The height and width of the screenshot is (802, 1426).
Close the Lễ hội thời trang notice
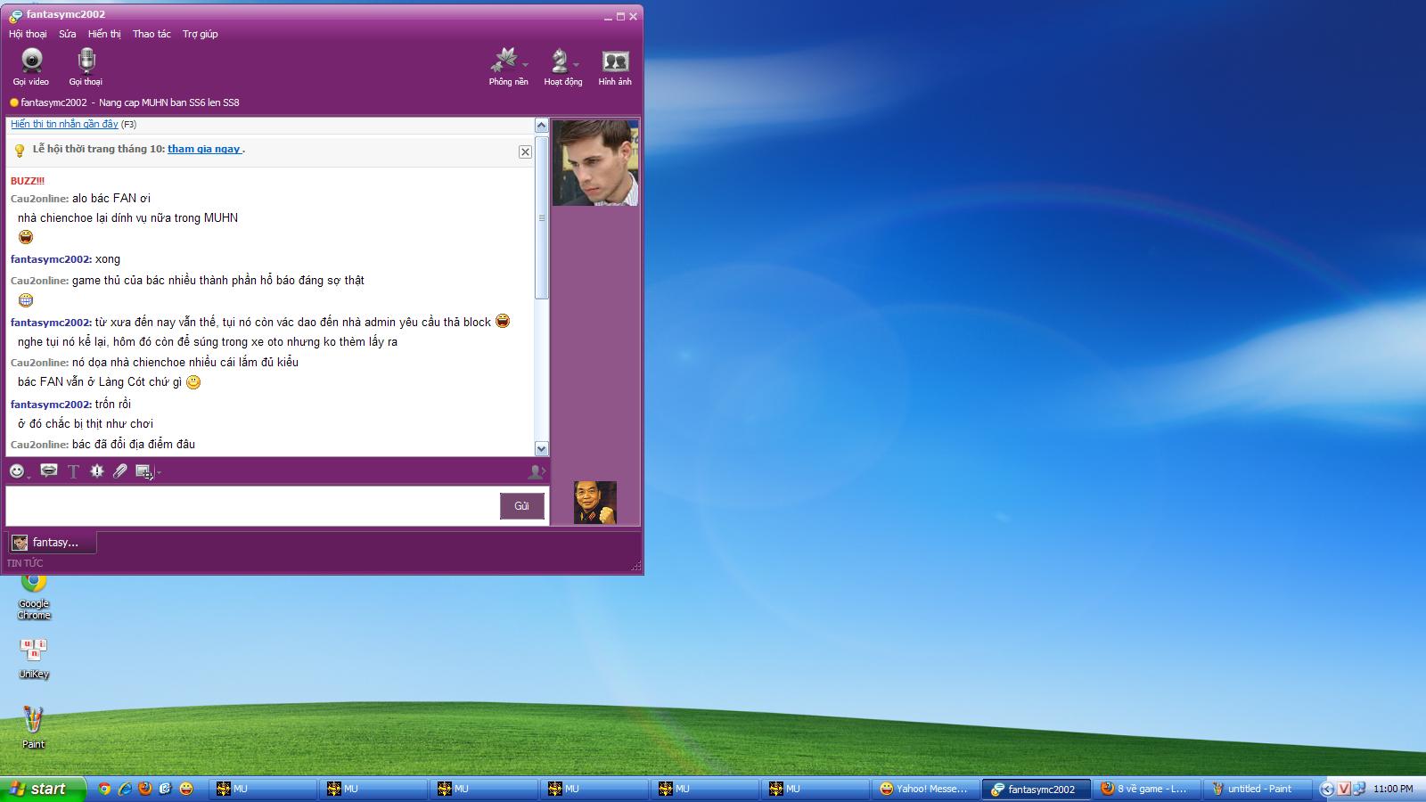(525, 151)
